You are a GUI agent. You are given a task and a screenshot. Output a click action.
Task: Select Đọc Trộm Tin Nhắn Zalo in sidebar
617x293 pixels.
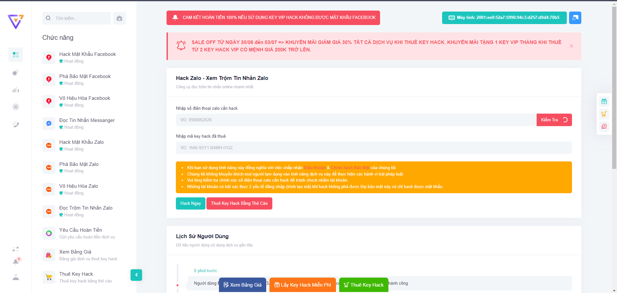(86, 208)
